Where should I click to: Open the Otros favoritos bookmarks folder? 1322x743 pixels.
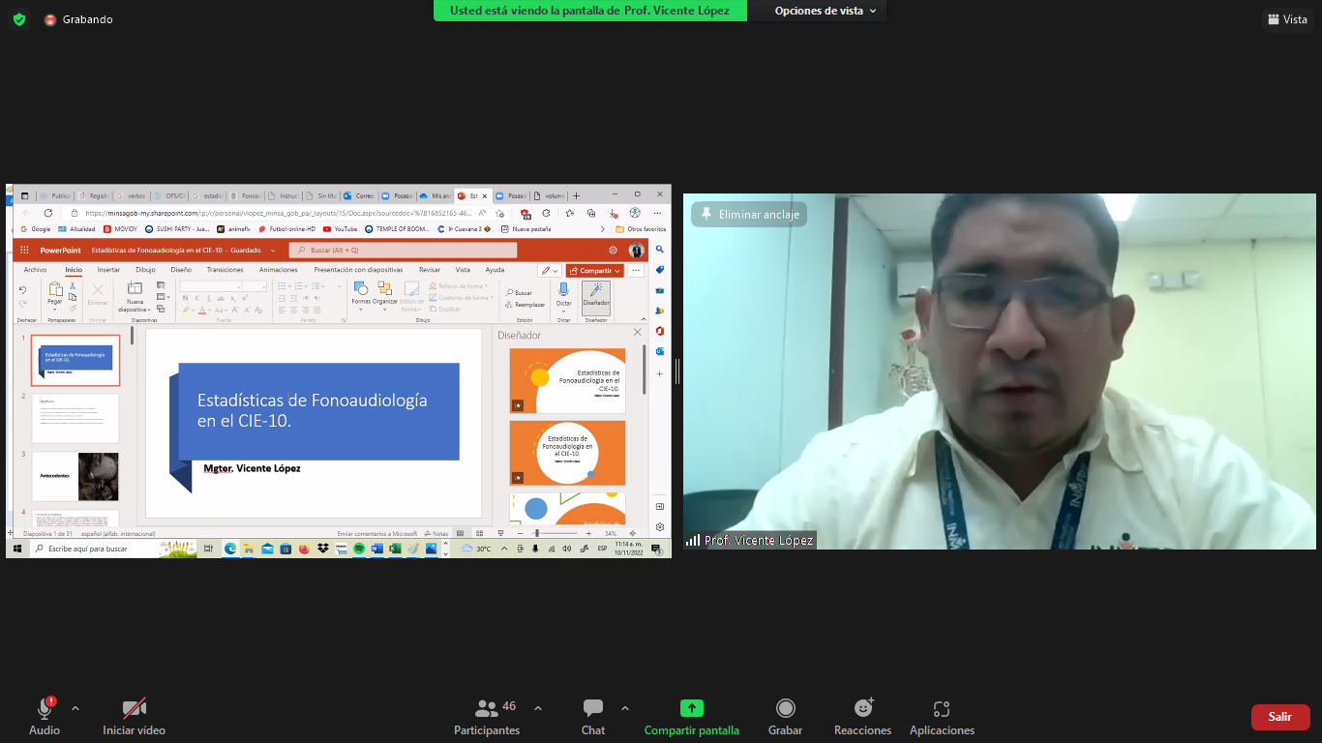coord(641,229)
